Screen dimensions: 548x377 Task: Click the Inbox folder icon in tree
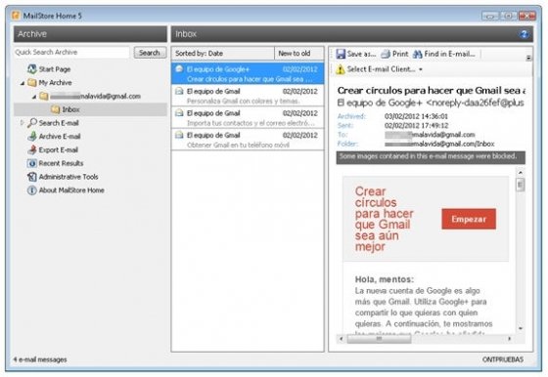pos(55,109)
